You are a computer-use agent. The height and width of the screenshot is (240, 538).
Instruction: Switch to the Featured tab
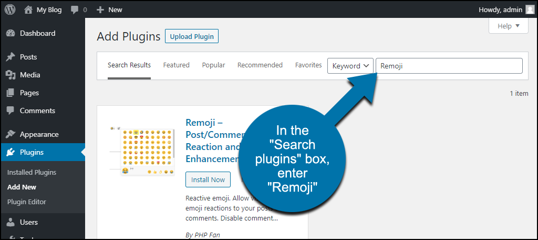(x=177, y=65)
